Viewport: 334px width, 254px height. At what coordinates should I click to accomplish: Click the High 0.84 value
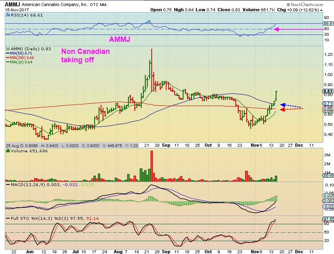click(183, 10)
